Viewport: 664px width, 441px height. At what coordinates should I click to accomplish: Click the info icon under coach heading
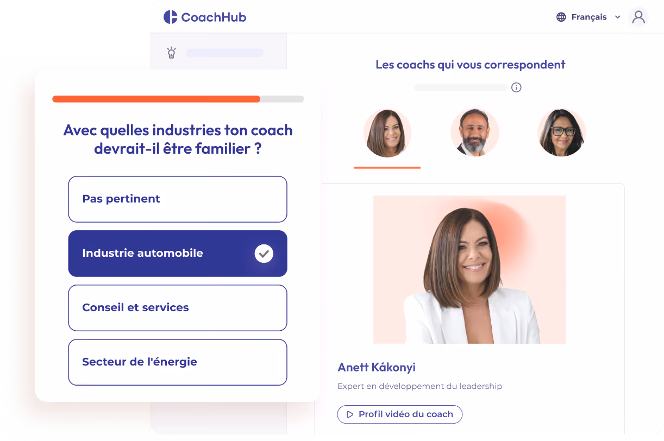click(516, 87)
